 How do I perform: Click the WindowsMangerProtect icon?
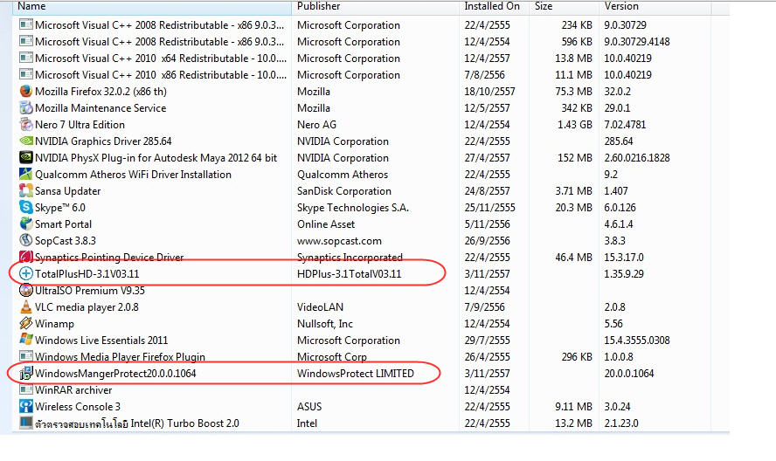(x=25, y=374)
